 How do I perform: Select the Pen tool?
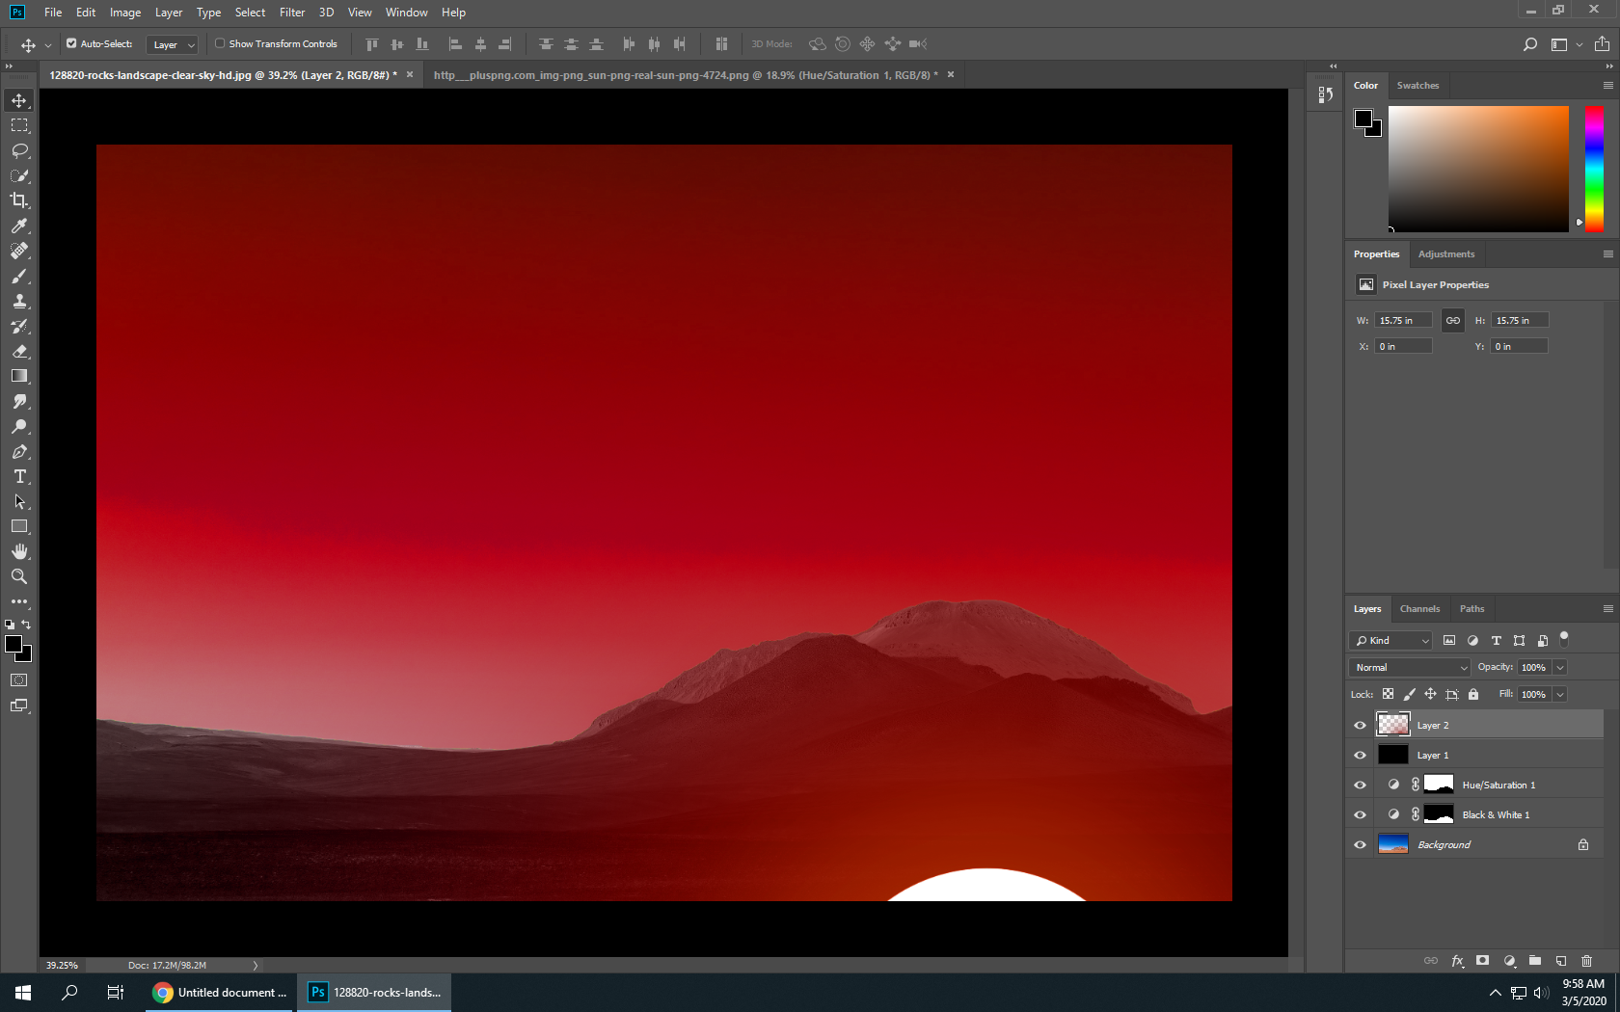tap(19, 451)
